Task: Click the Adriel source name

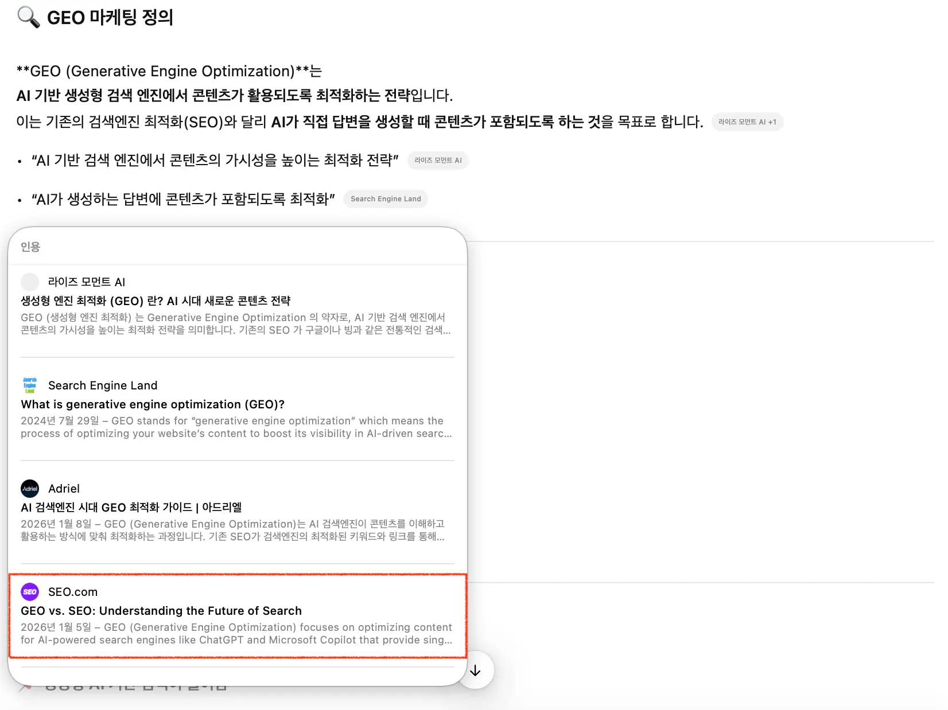Action: point(64,489)
